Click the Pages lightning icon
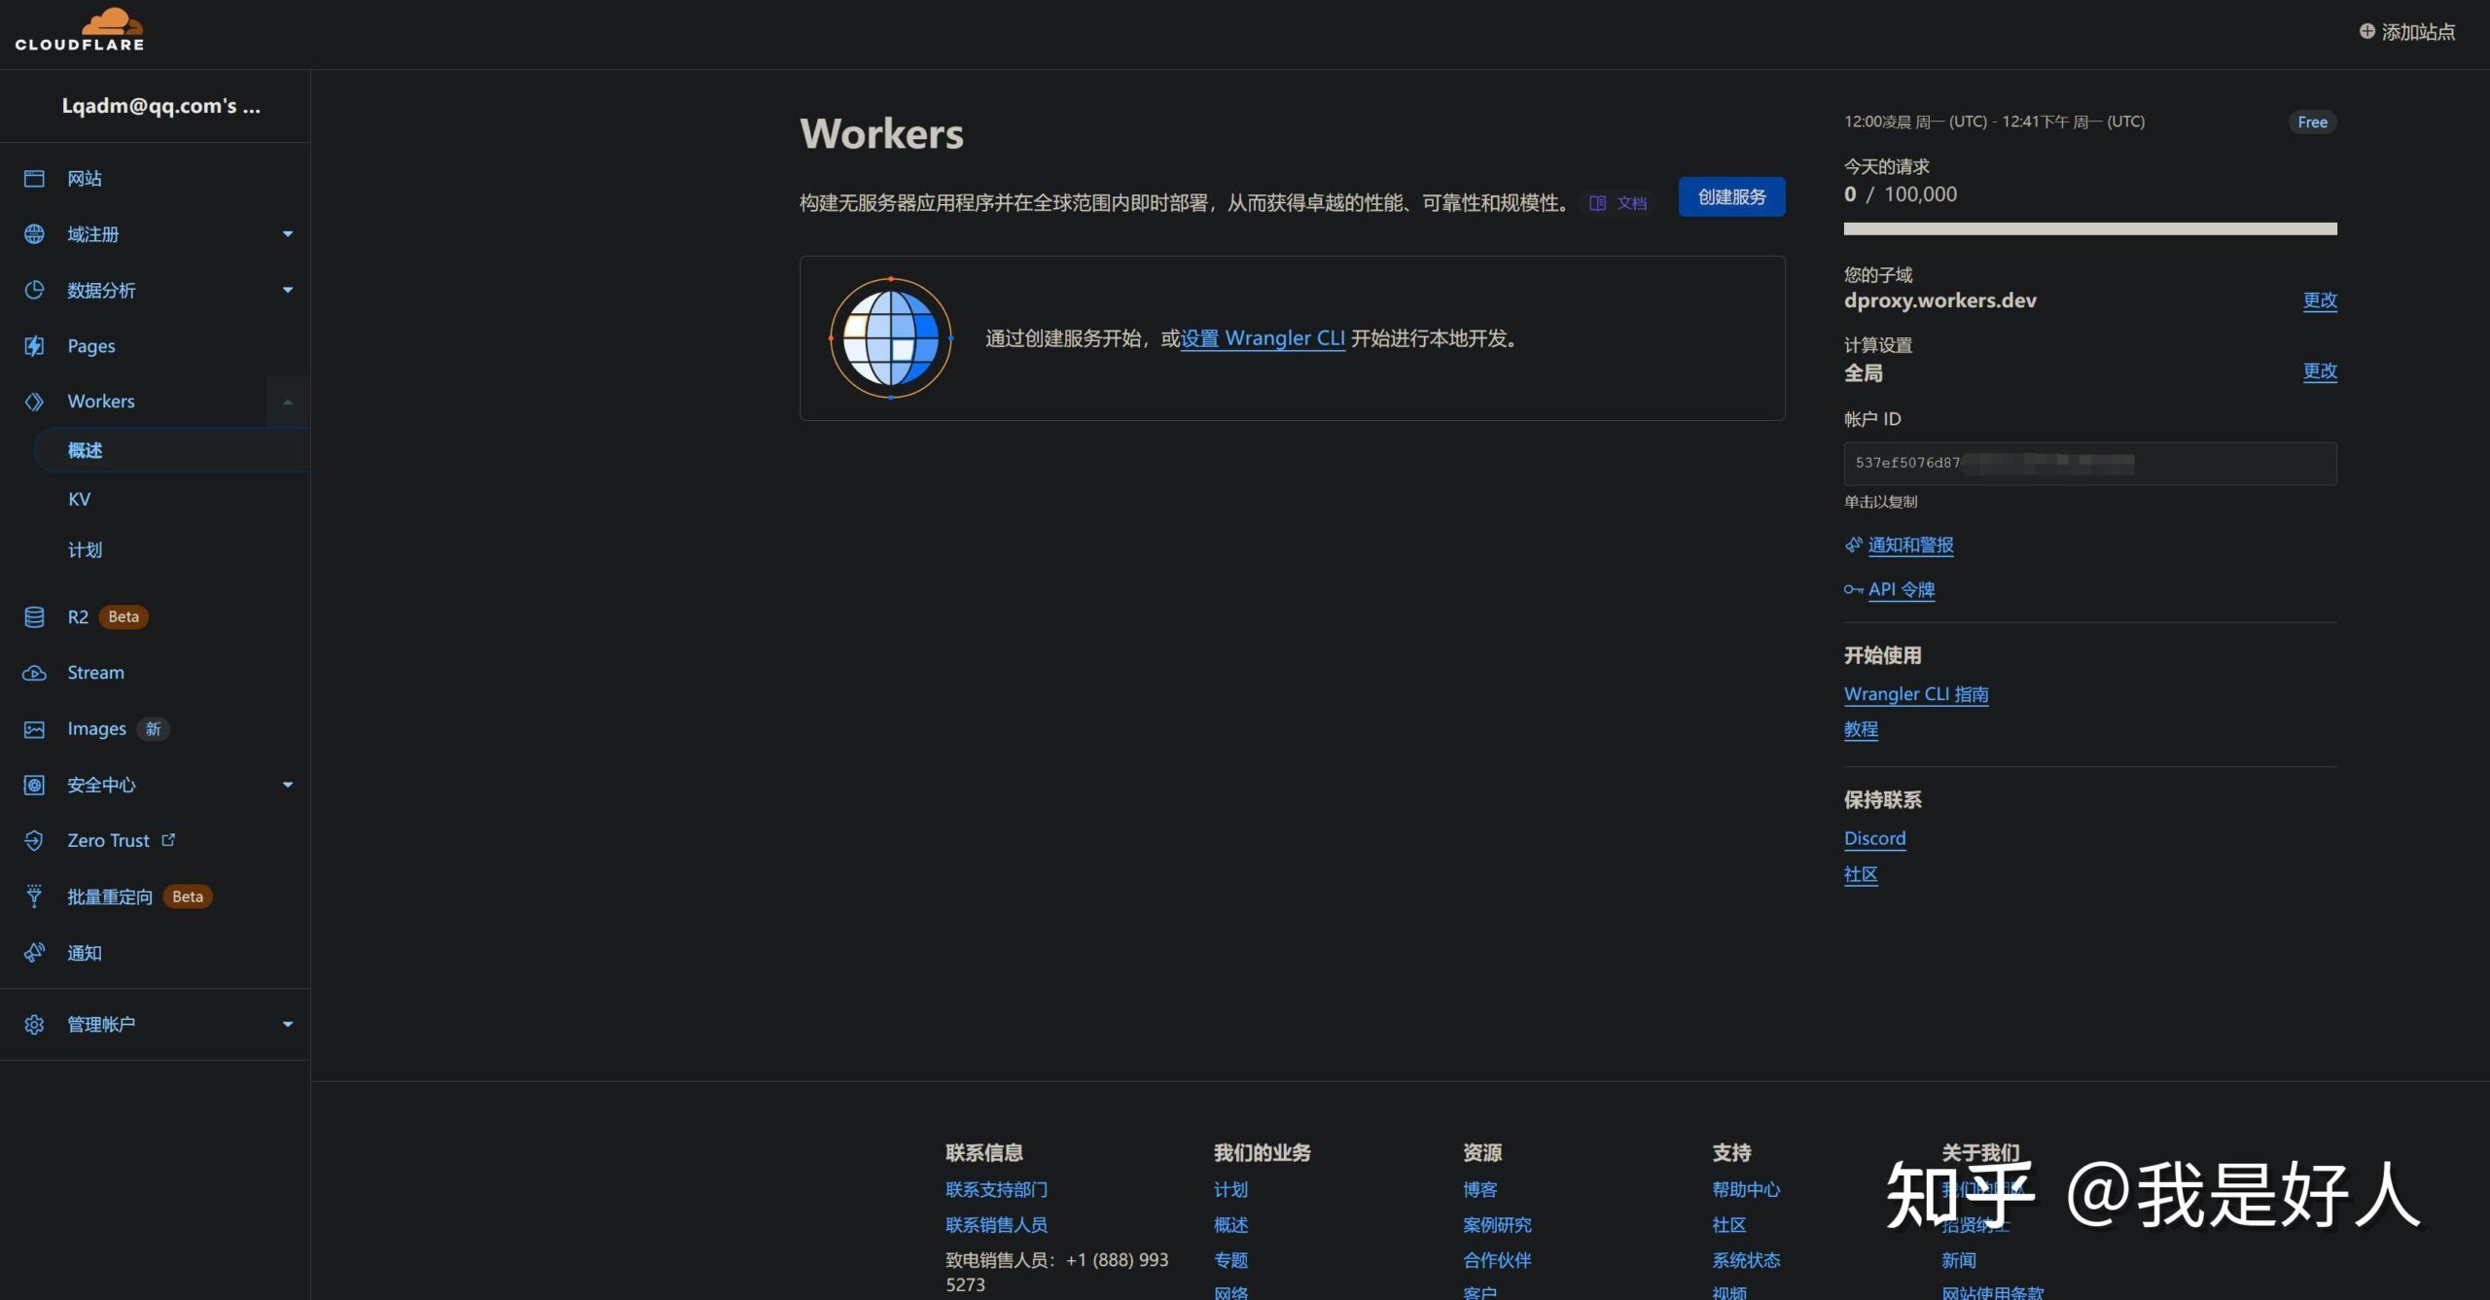This screenshot has width=2490, height=1300. [34, 346]
